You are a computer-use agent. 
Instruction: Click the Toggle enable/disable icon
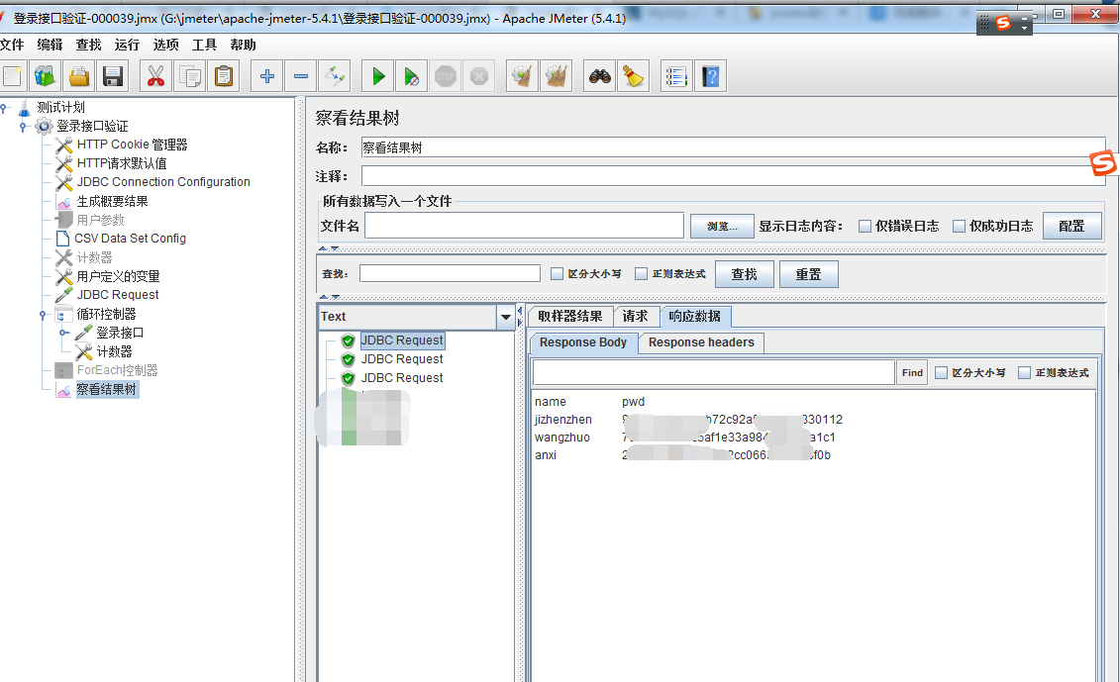click(335, 76)
